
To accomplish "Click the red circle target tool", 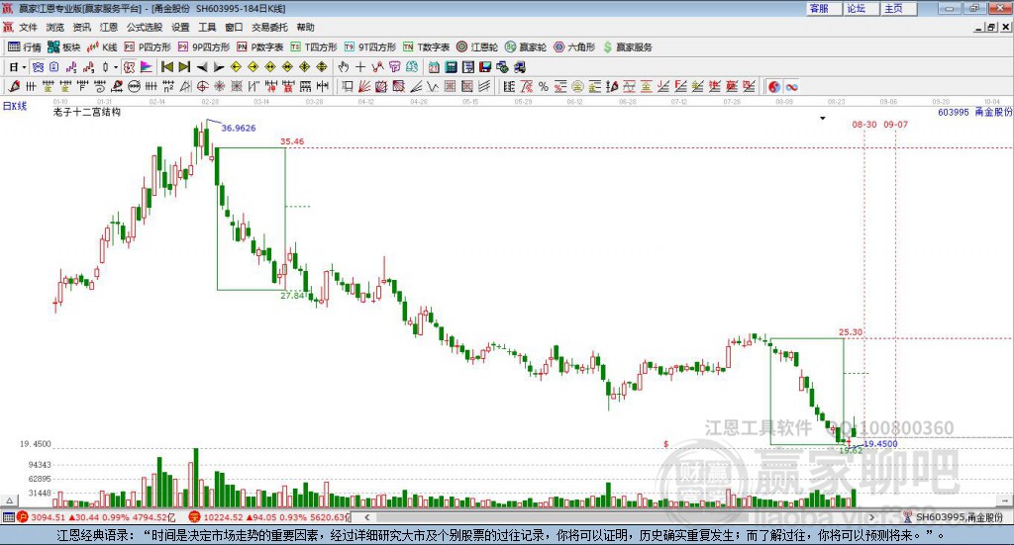I will (202, 86).
